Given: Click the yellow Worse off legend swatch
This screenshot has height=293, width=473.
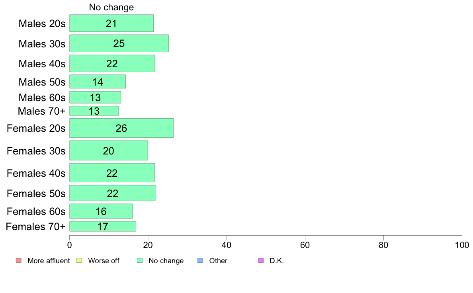Looking at the screenshot, I should tap(79, 260).
